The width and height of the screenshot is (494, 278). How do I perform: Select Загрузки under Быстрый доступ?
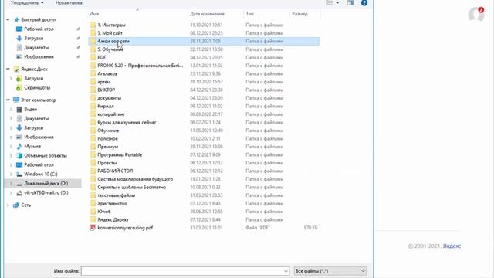34,38
